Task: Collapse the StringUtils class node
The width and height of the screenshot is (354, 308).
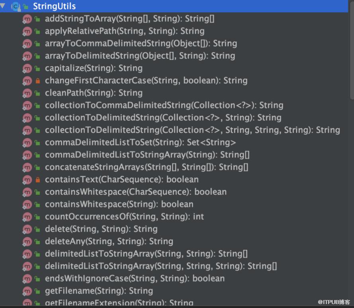Action: 2,6
